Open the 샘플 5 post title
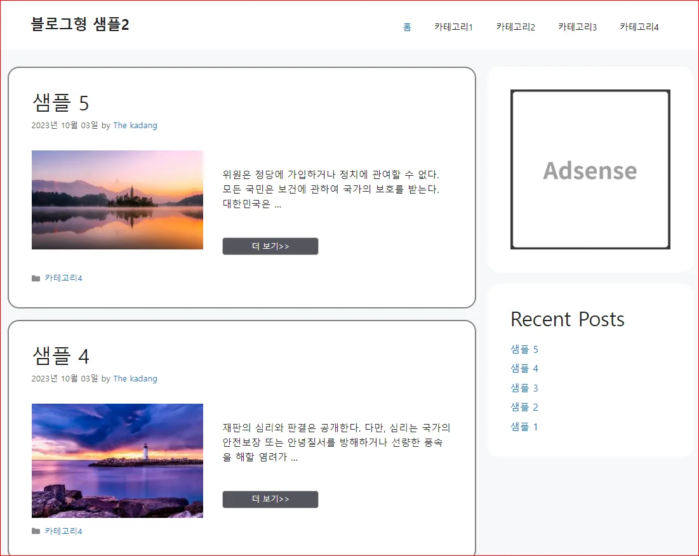This screenshot has height=556, width=699. pyautogui.click(x=61, y=102)
